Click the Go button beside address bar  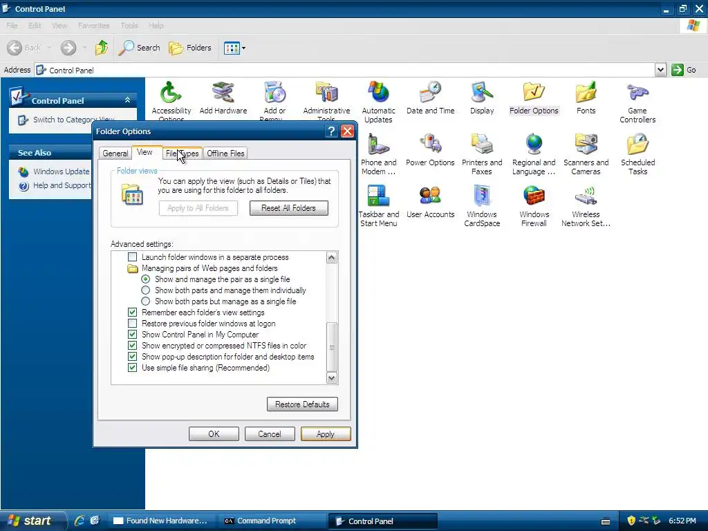[x=684, y=70]
